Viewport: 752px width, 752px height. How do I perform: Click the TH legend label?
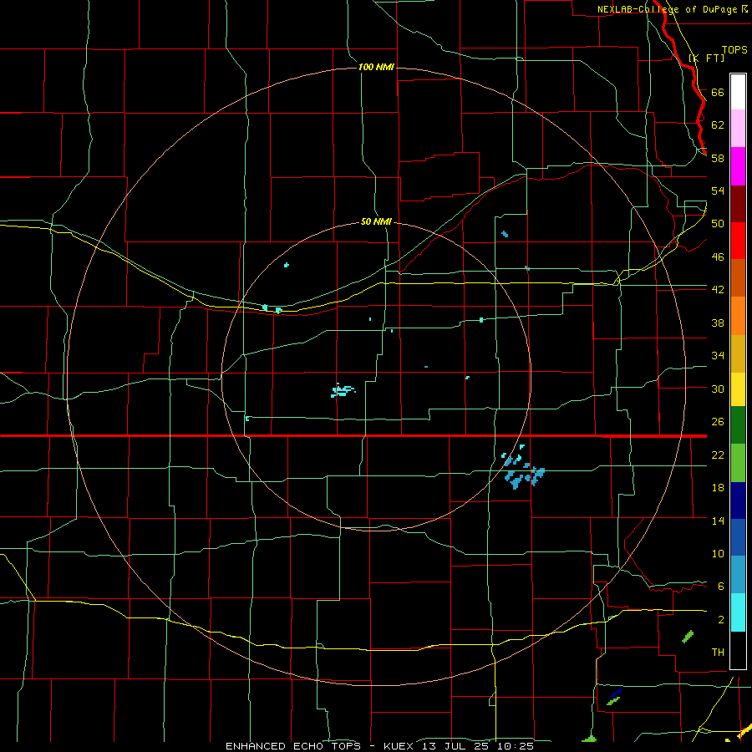coord(718,653)
